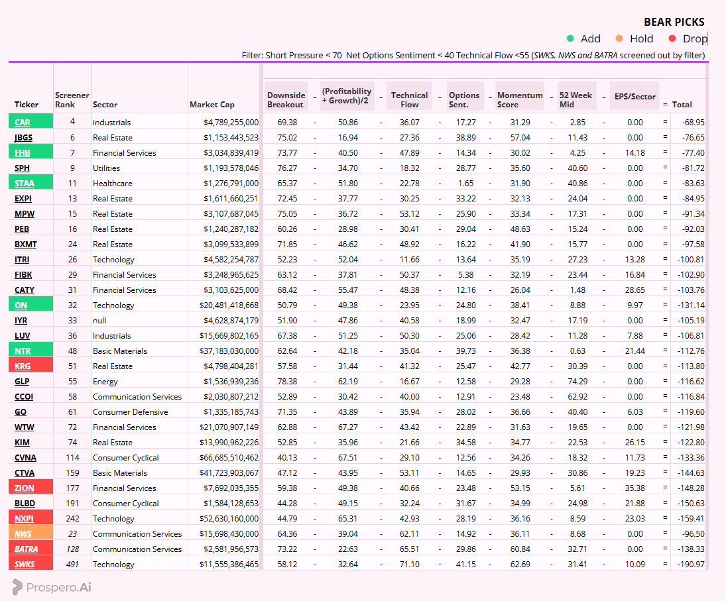Select the null sector cell for IYR
The image size is (726, 601).
[99, 321]
